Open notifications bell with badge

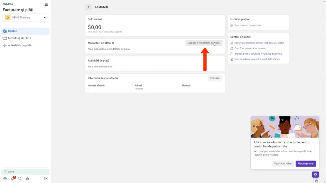pyautogui.click(x=13, y=179)
